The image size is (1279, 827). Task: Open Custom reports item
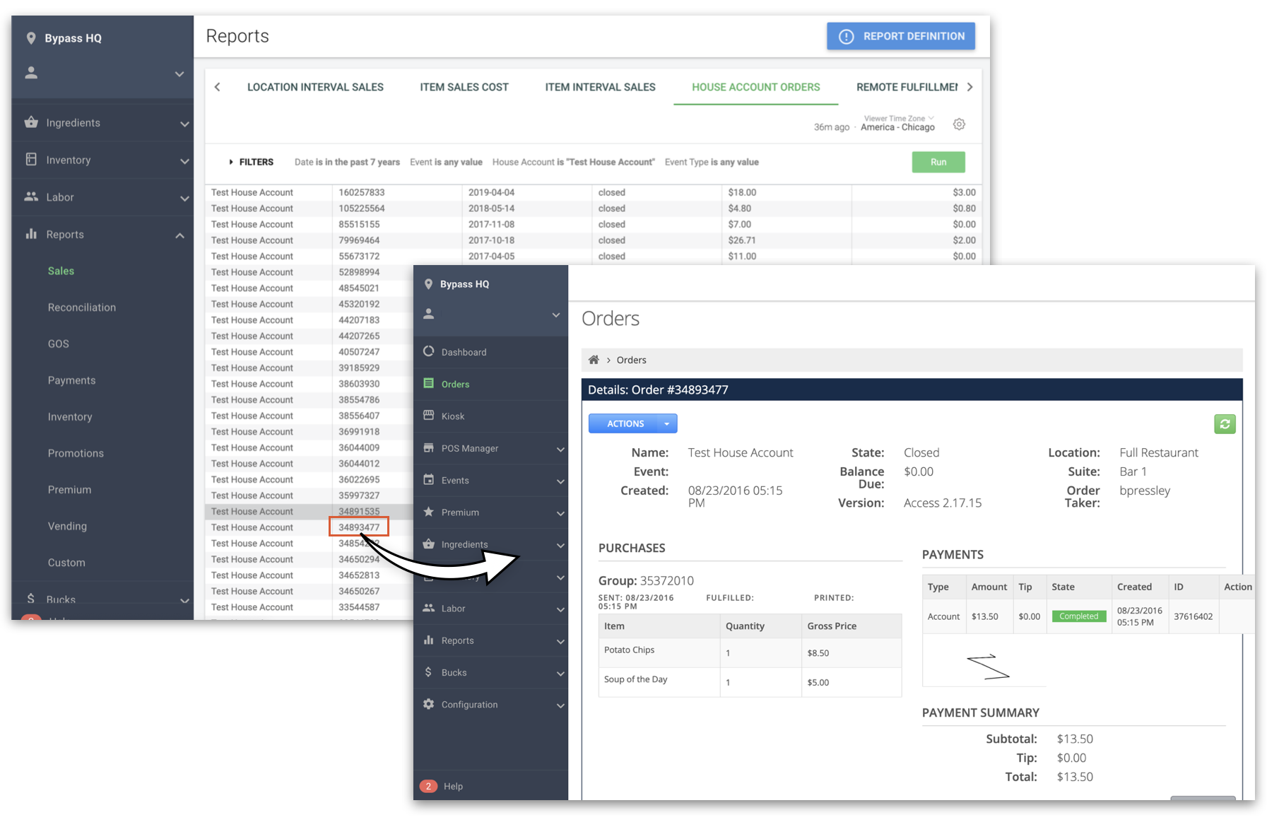coord(66,563)
